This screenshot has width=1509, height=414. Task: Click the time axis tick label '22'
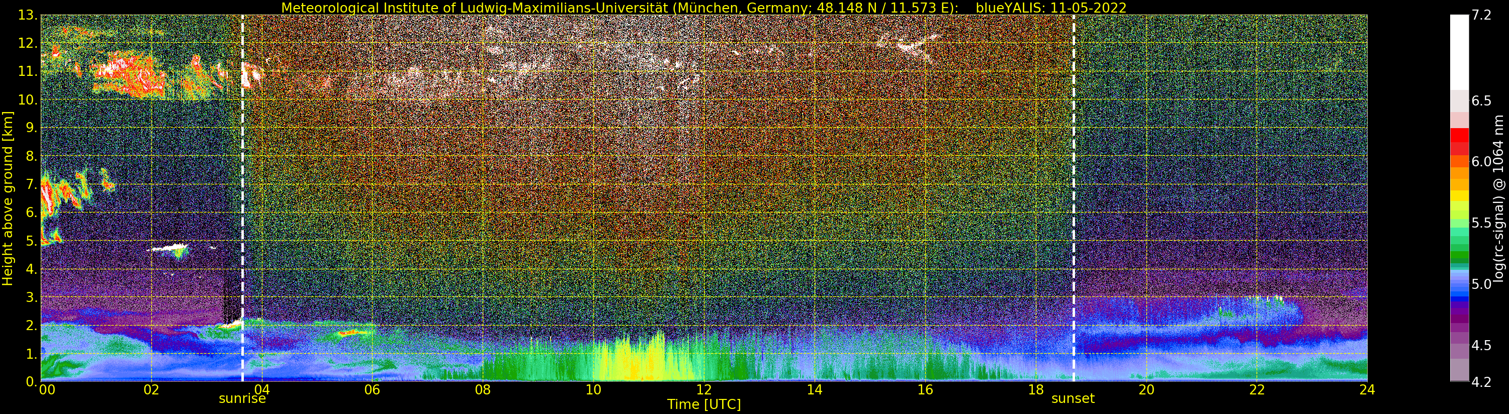click(x=1257, y=389)
